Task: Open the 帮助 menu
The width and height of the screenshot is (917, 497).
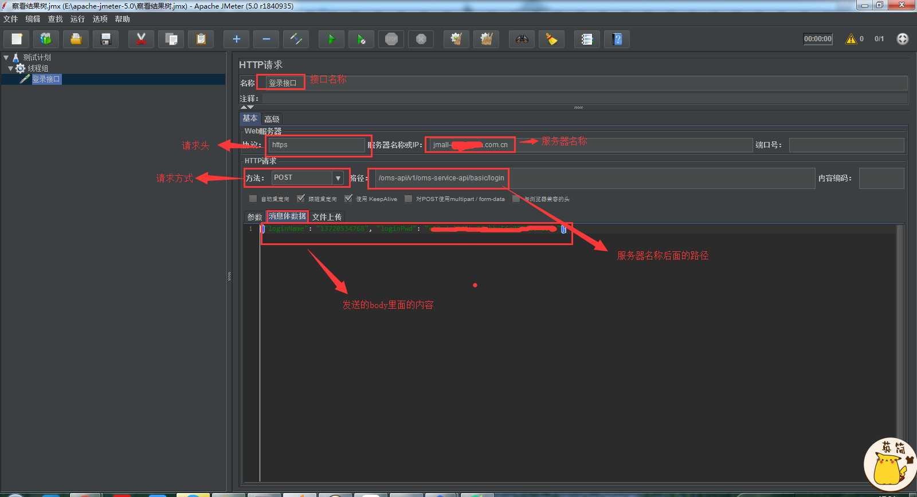Action: 122,19
